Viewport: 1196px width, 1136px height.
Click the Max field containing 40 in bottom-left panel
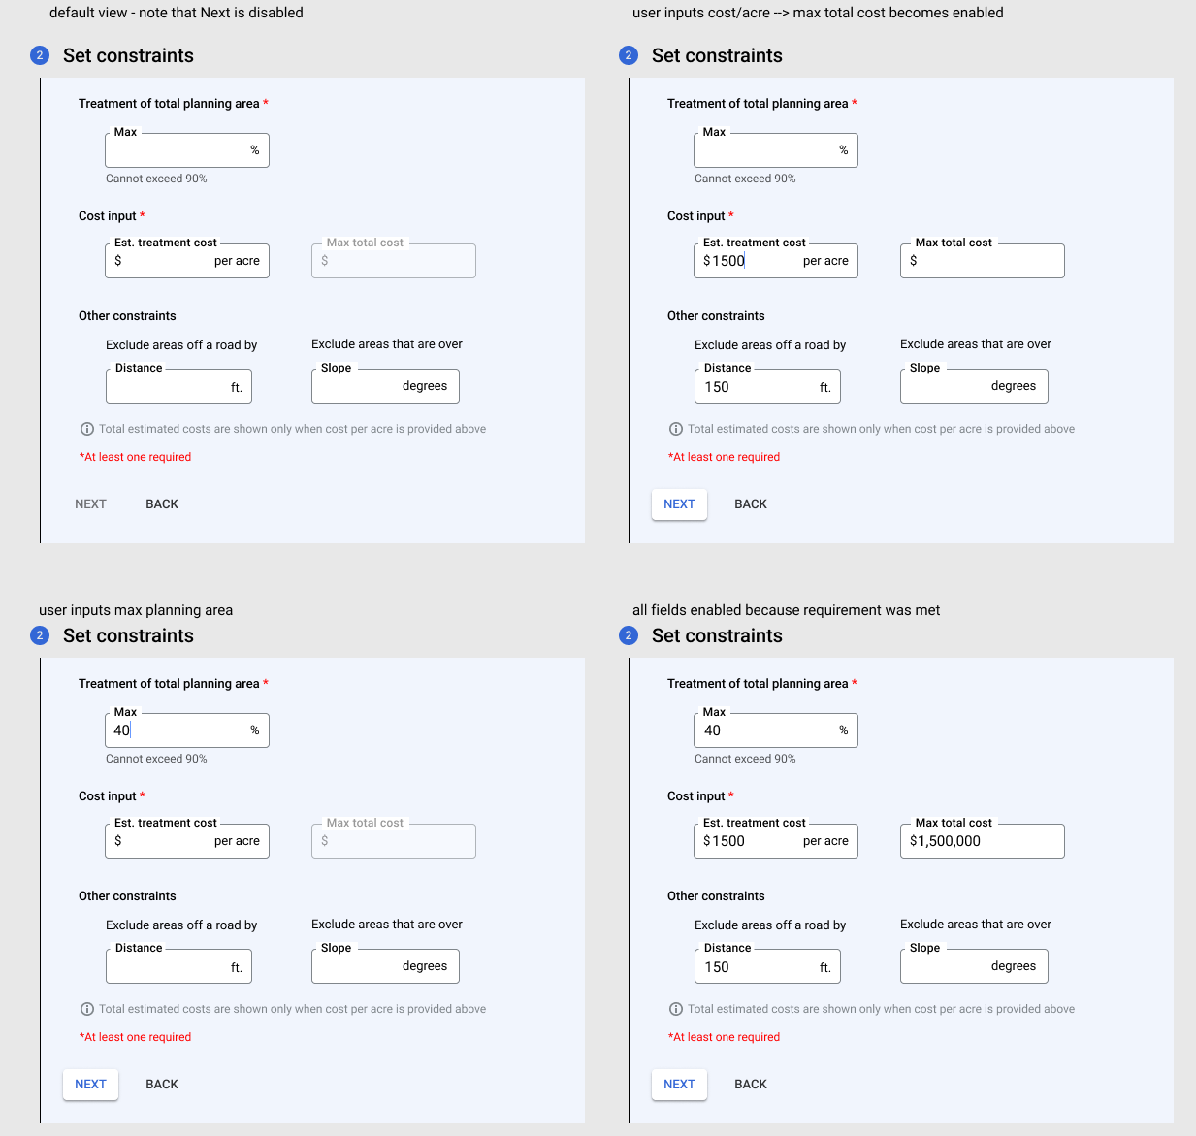(x=186, y=730)
